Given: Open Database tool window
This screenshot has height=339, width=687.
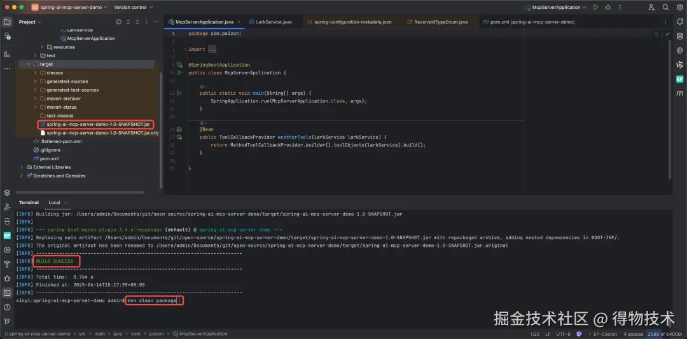Looking at the screenshot, I should 679,36.
